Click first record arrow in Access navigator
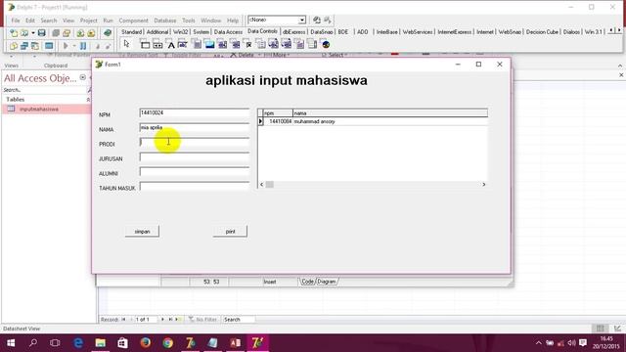This screenshot has width=626, height=352. tap(124, 320)
